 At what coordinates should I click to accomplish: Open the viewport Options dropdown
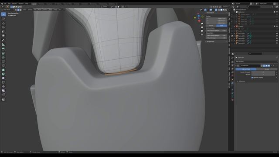click(226, 7)
